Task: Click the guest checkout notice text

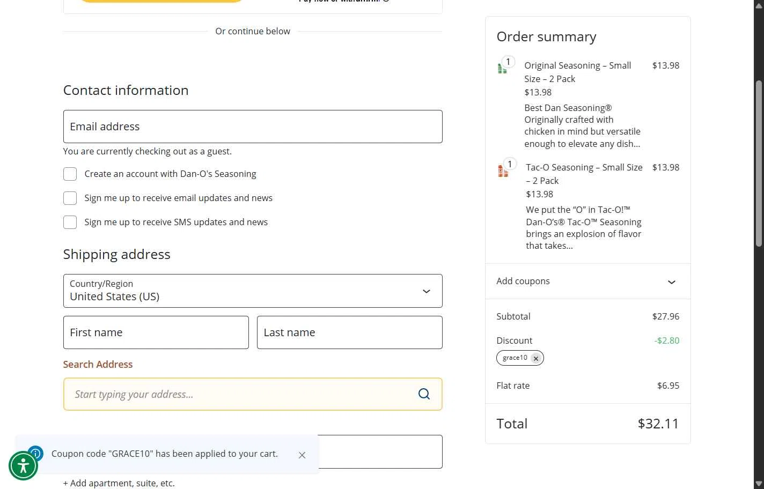Action: pos(148,151)
